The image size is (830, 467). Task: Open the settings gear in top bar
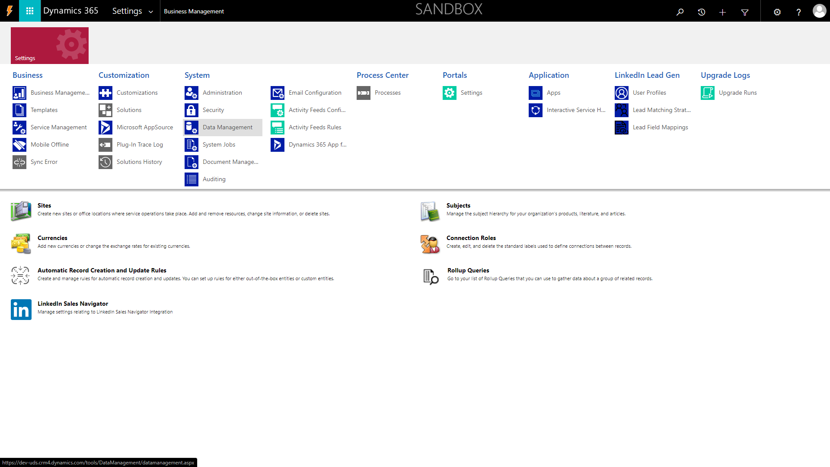[x=777, y=12]
